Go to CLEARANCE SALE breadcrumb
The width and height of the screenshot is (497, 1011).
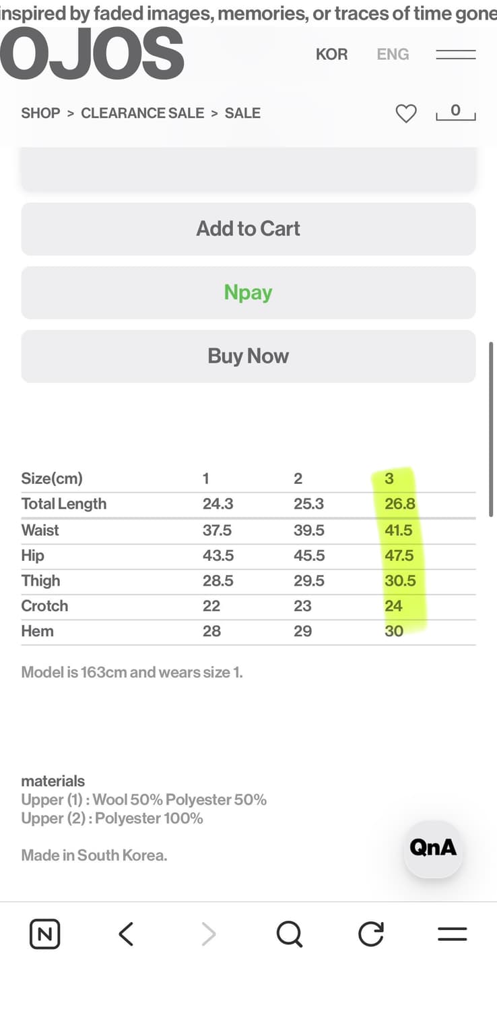pos(142,113)
